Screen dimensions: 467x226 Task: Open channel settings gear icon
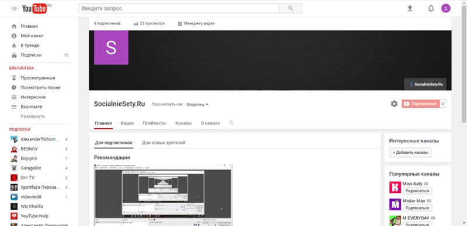pos(394,104)
